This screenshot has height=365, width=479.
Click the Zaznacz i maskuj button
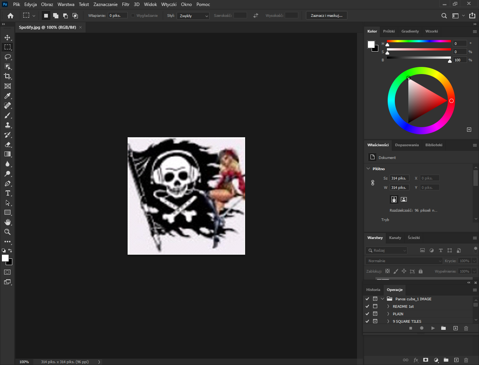click(x=327, y=16)
